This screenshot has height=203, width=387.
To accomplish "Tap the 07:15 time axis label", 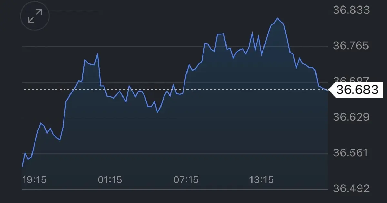I will tap(186, 180).
